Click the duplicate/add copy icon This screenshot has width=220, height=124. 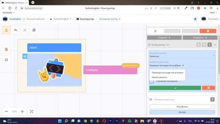(34, 30)
